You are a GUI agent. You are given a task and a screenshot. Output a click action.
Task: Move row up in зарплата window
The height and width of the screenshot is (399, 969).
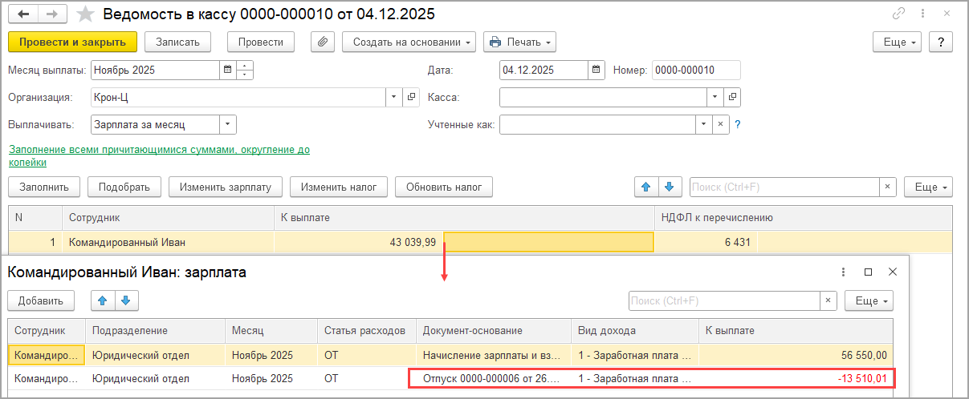(102, 300)
